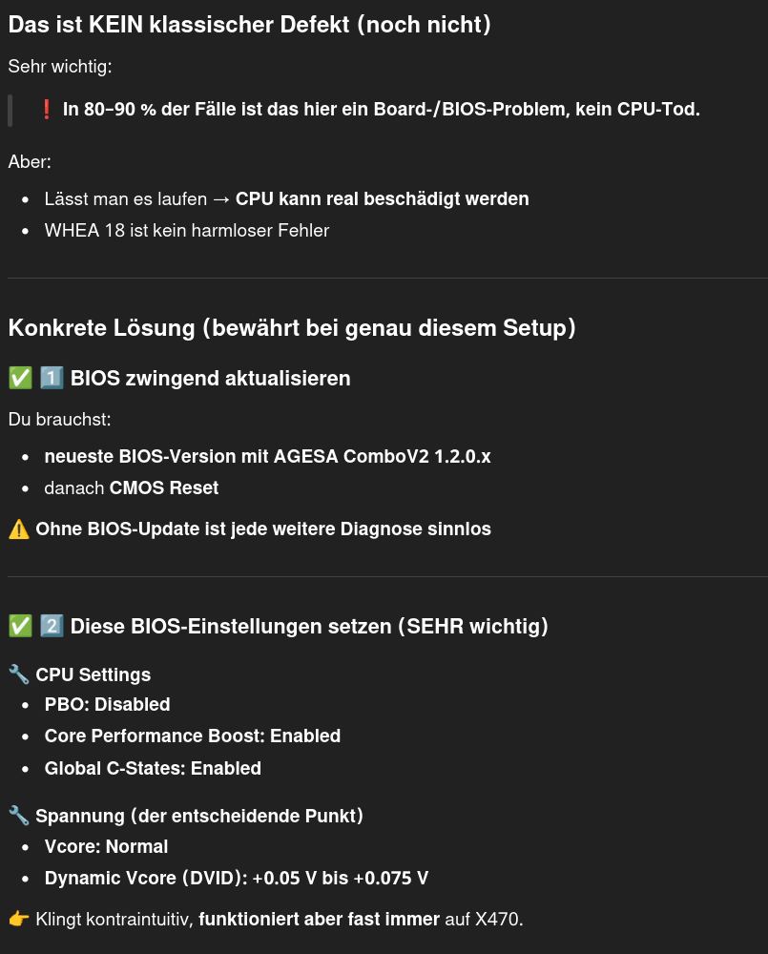768x954 pixels.
Task: Click the yellow warning triangle icon
Action: tap(19, 529)
